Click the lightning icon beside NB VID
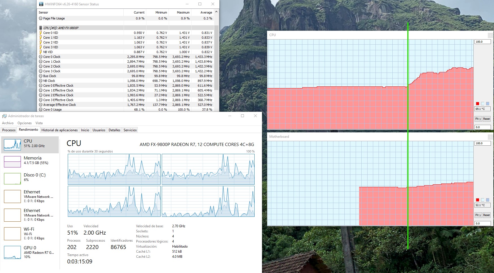494x273 pixels. click(41, 52)
